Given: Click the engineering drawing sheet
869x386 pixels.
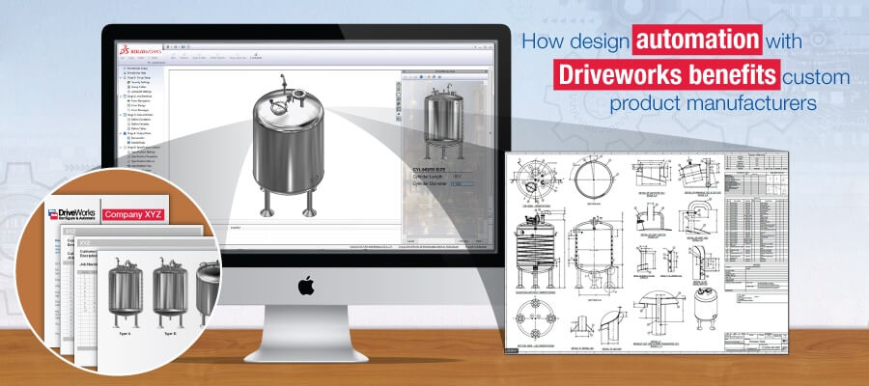Looking at the screenshot, I should tap(646, 252).
